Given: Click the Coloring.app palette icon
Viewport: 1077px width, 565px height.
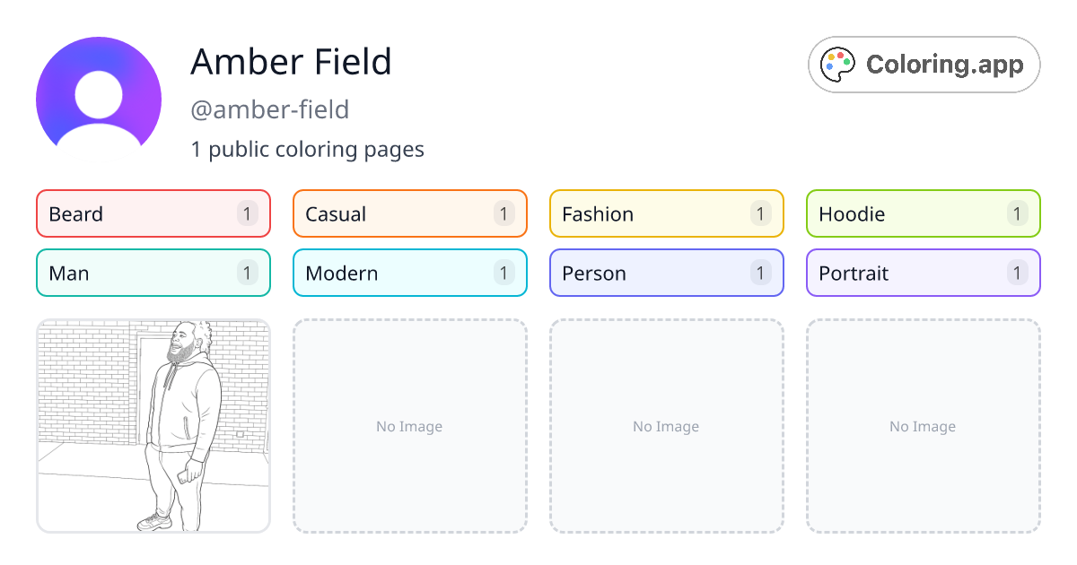Looking at the screenshot, I should [x=839, y=65].
